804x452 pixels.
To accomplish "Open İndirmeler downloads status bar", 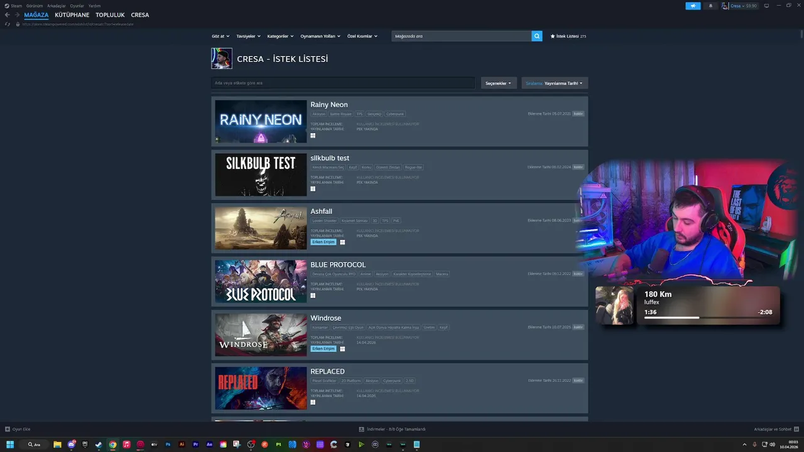I will 393,429.
